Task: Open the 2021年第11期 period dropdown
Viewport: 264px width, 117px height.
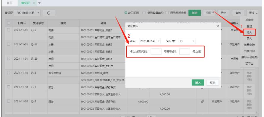Action: [x=27, y=13]
